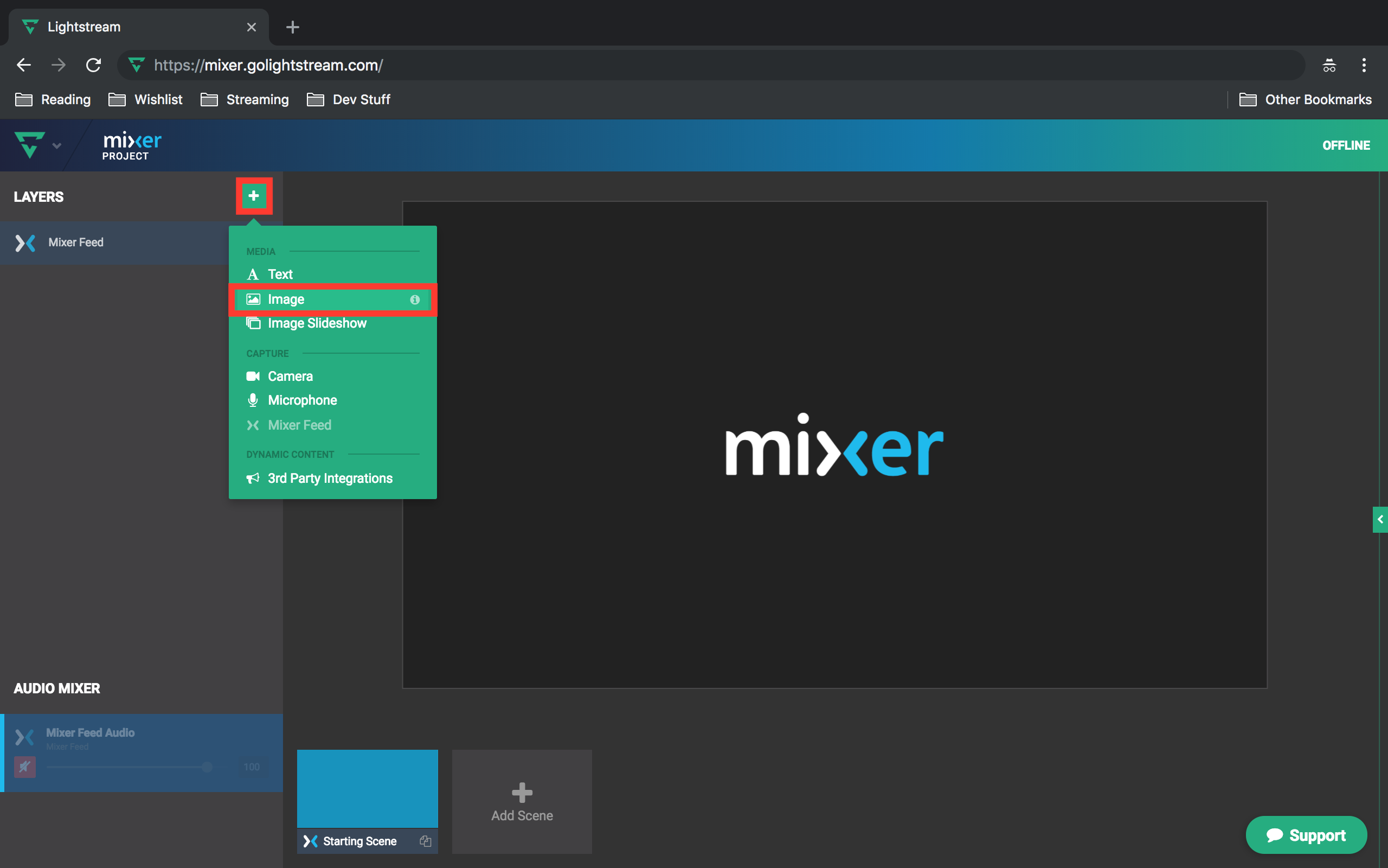
Task: Add a Microphone capture source
Action: coord(302,400)
